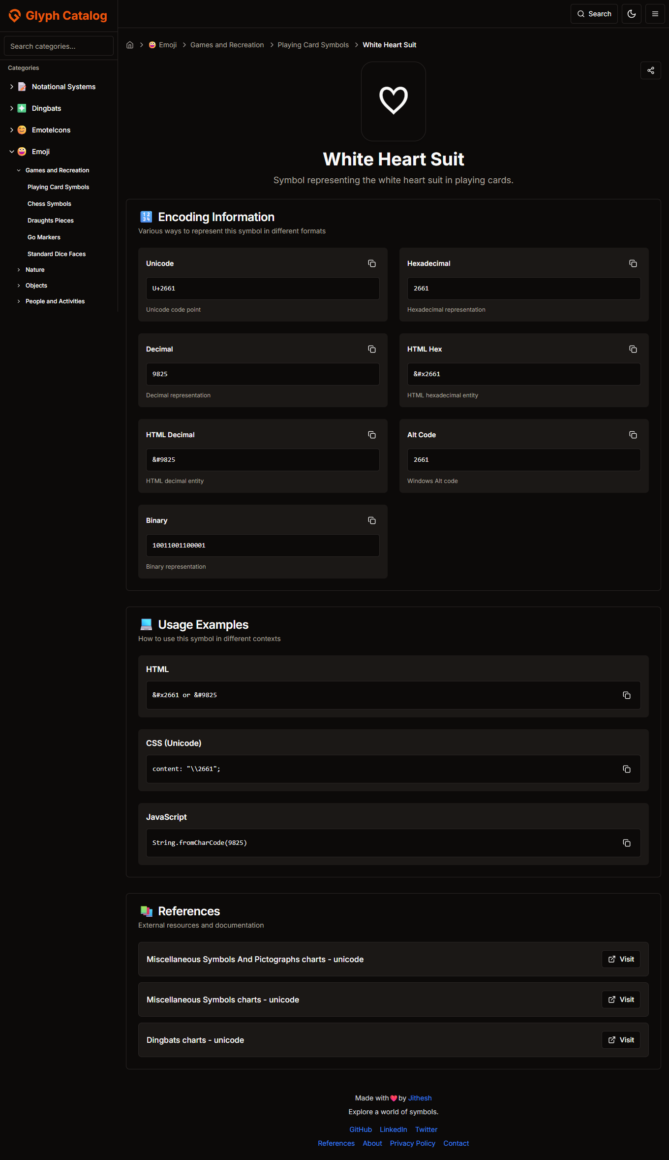Select the binary value 10011001100001

click(x=263, y=546)
